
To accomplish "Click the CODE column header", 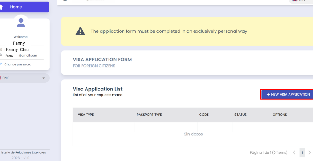I will coord(204,115).
